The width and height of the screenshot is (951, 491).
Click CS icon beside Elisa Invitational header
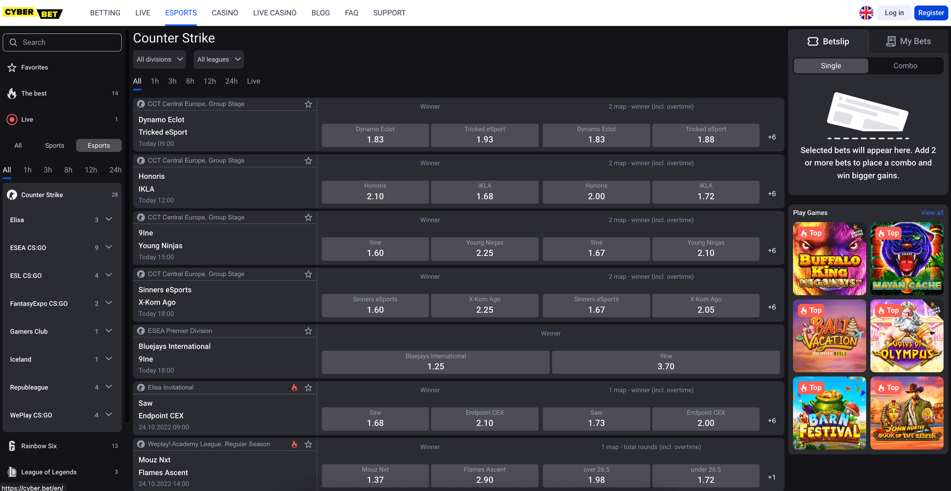[x=141, y=388]
